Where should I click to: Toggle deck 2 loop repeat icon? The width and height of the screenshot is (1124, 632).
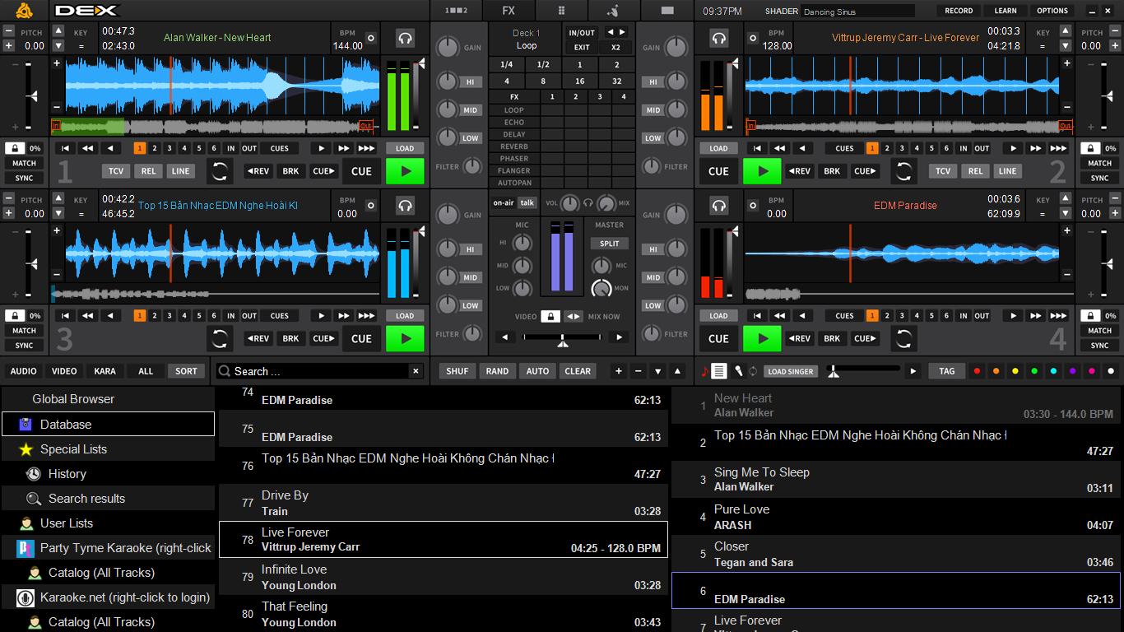click(x=903, y=171)
